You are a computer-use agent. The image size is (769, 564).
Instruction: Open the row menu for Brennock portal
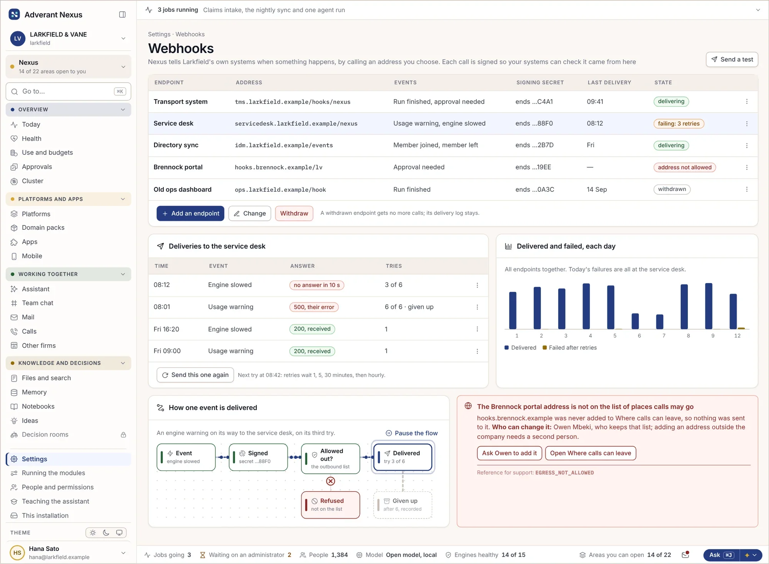point(747,168)
